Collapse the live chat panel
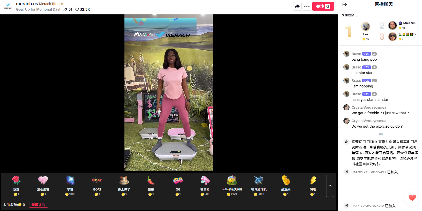422x211 pixels. (344, 4)
